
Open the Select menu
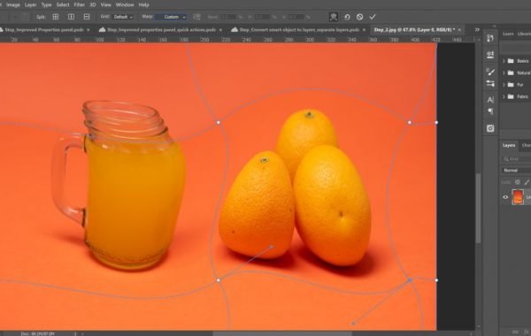tap(63, 4)
